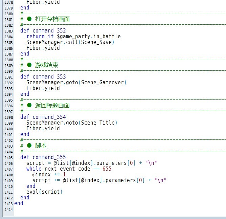The height and width of the screenshot is (219, 226).
Task: Click 'def command_355' definition line
Action: pos(43,157)
